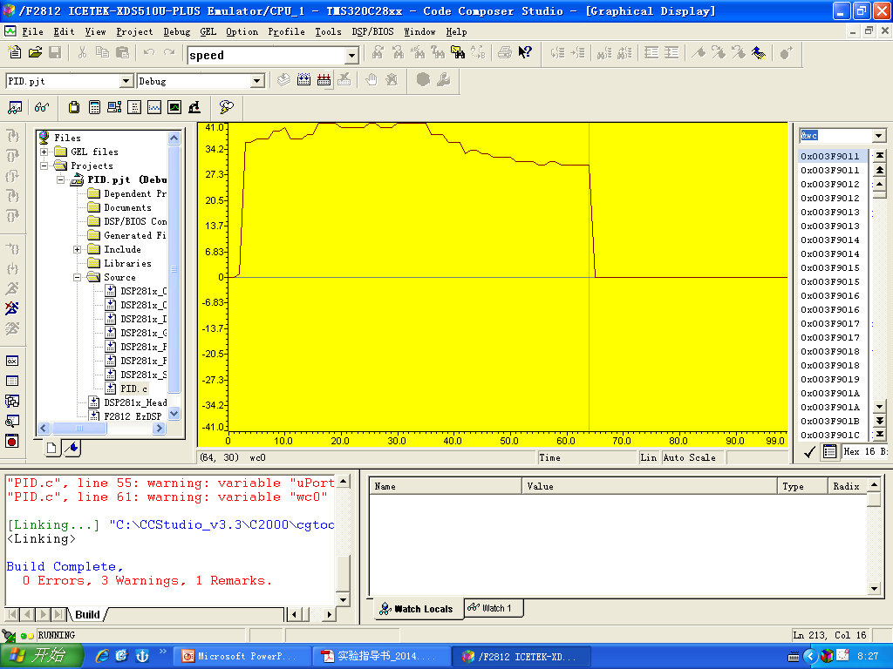This screenshot has width=893, height=669.
Task: Open the DSP/BIOS menu
Action: tap(372, 32)
